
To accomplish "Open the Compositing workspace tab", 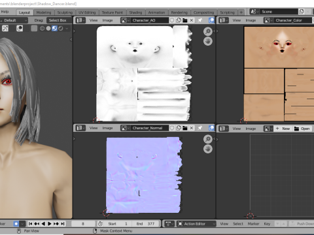I will click(x=204, y=12).
